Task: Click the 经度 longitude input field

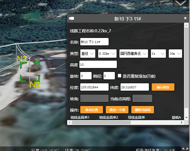Action: point(94,87)
